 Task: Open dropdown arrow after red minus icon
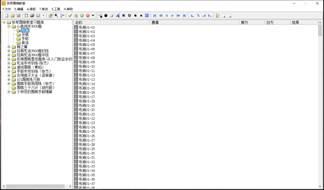pos(93,16)
